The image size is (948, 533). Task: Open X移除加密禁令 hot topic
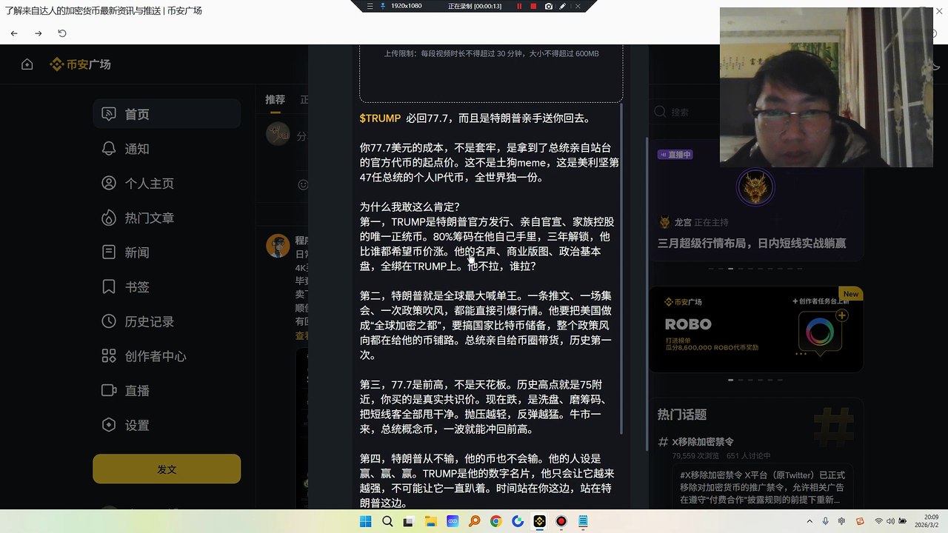tap(702, 442)
